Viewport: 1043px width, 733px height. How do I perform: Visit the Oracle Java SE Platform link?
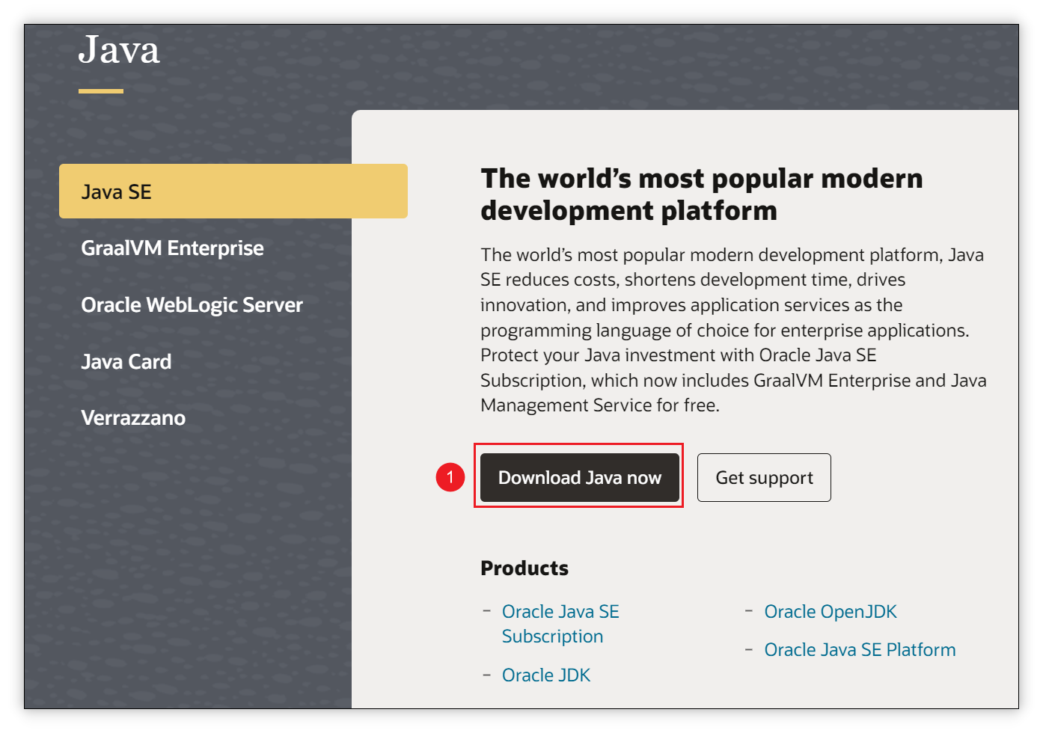pos(860,650)
